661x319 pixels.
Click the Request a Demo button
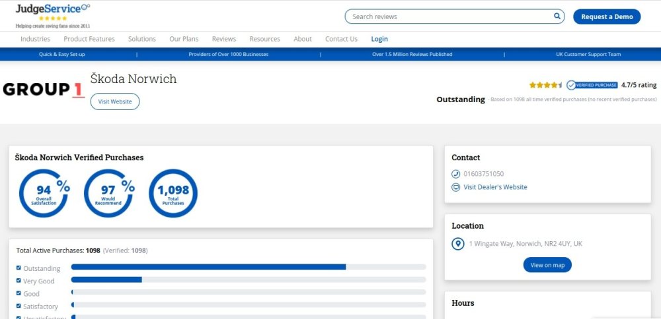607,17
